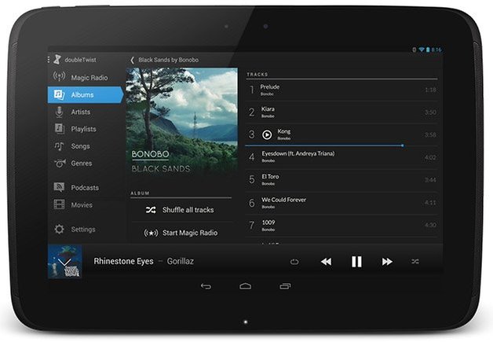The width and height of the screenshot is (493, 342).
Task: Click the Settings gear icon
Action: pos(59,229)
